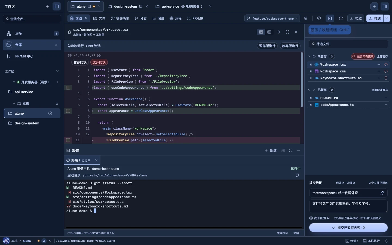Collapse the 已暂存 section
The width and height of the screenshot is (392, 245).
pyautogui.click(x=309, y=90)
